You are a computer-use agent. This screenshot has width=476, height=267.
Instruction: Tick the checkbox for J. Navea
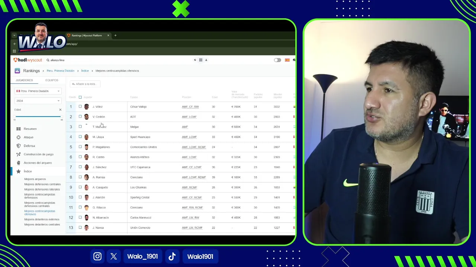click(80, 227)
